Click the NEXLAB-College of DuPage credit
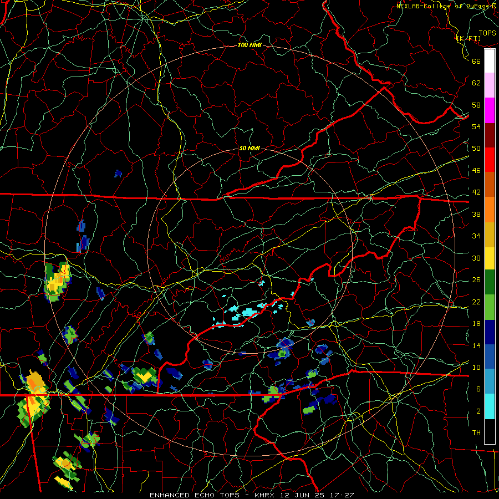This screenshot has height=499, width=499. (447, 6)
